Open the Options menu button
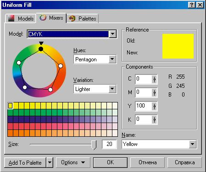 pos(73,162)
